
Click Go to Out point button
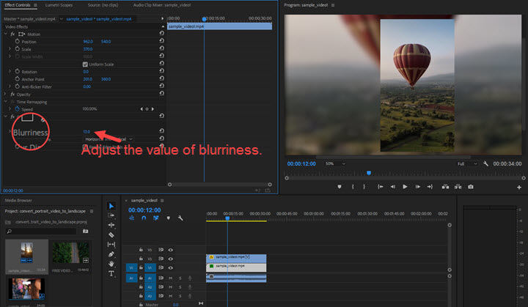430,187
